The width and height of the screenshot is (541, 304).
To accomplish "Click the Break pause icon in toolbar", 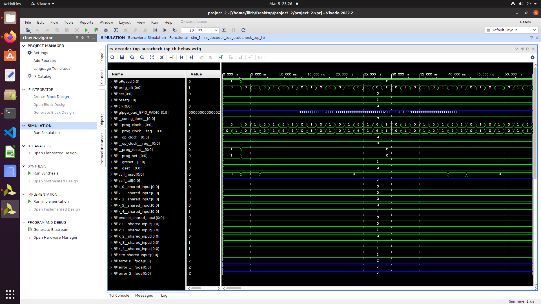I will pyautogui.click(x=233, y=30).
